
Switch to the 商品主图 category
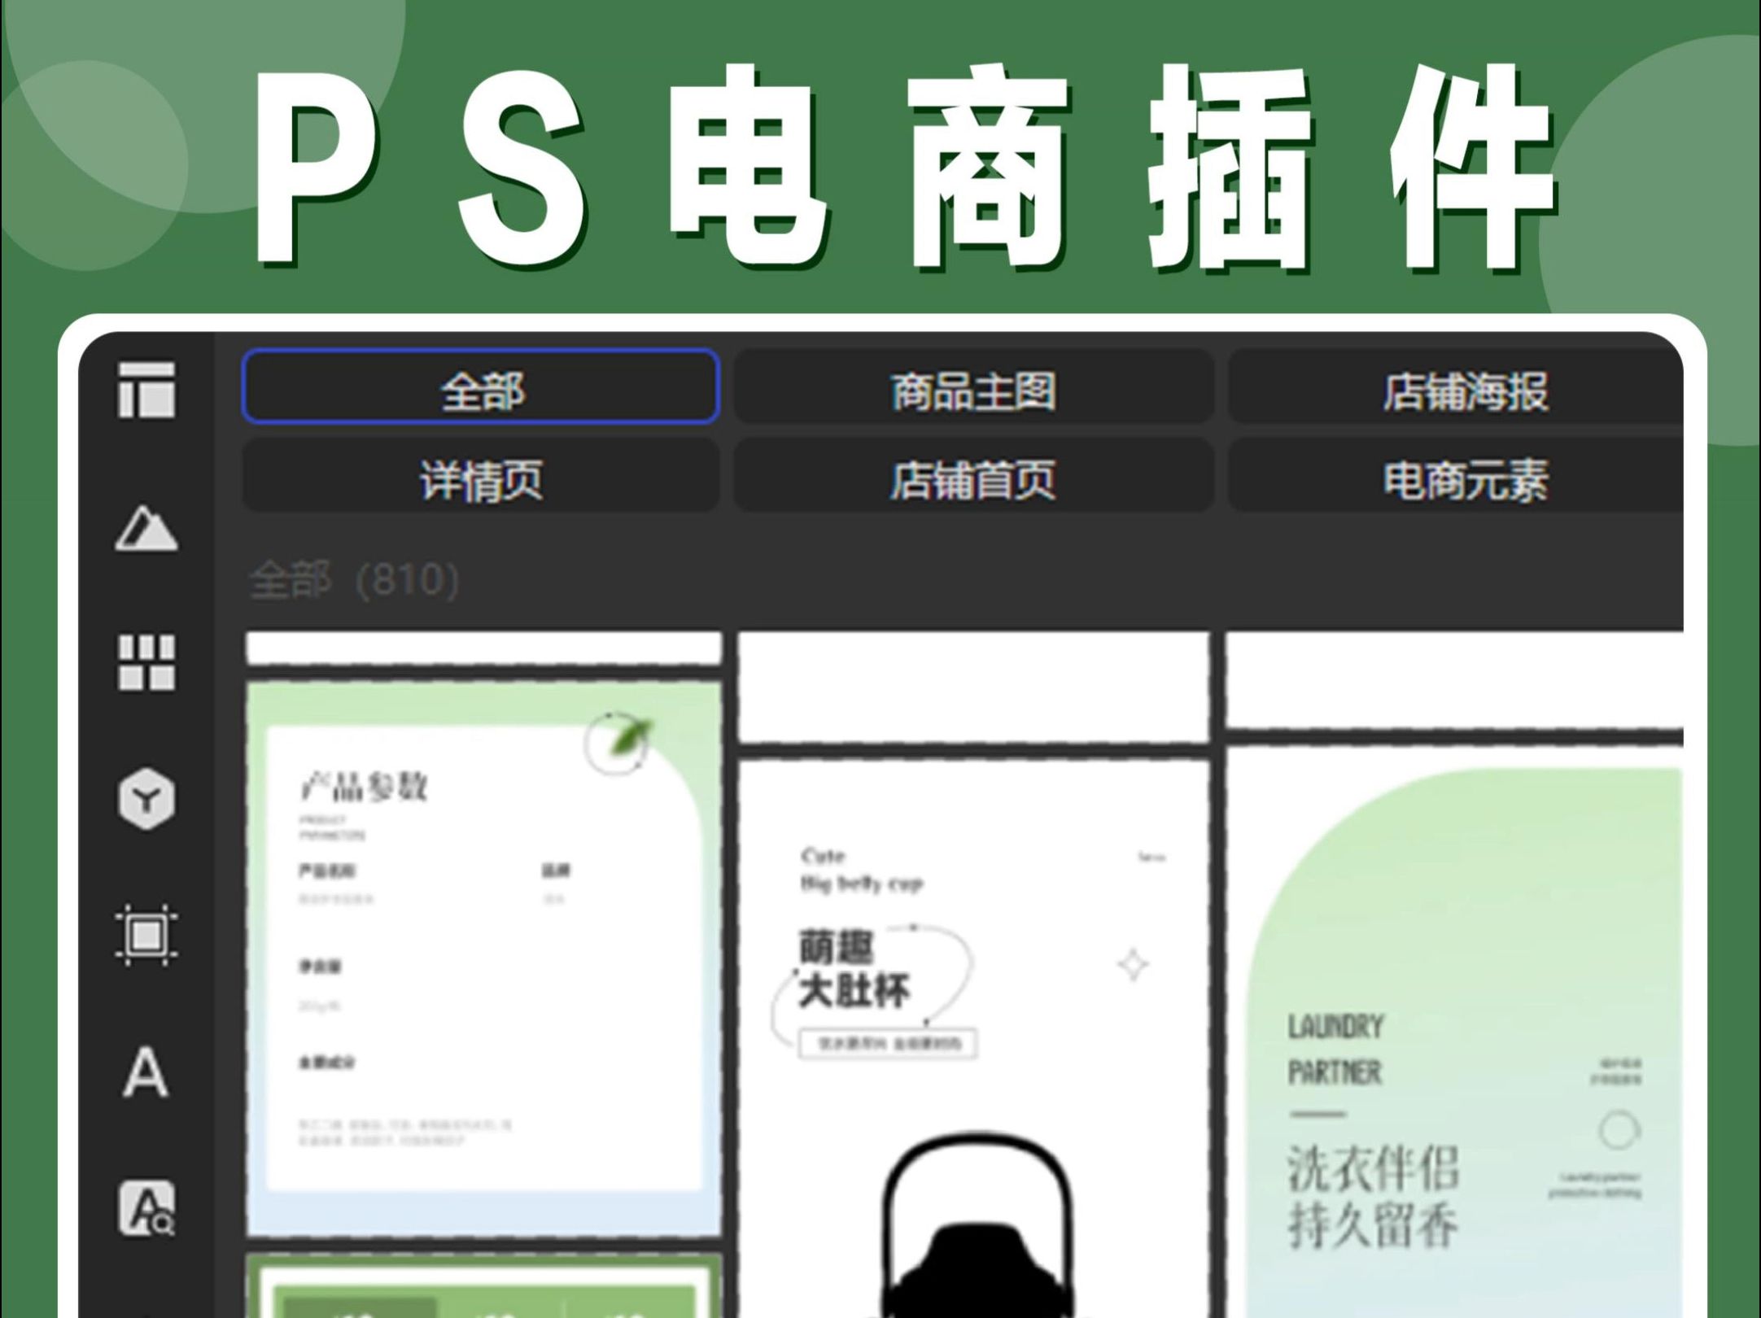(x=973, y=386)
